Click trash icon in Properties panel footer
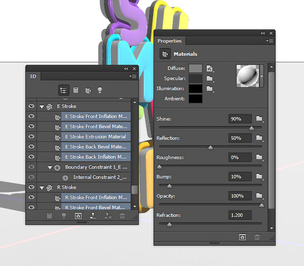The width and height of the screenshot is (304, 266). (257, 237)
